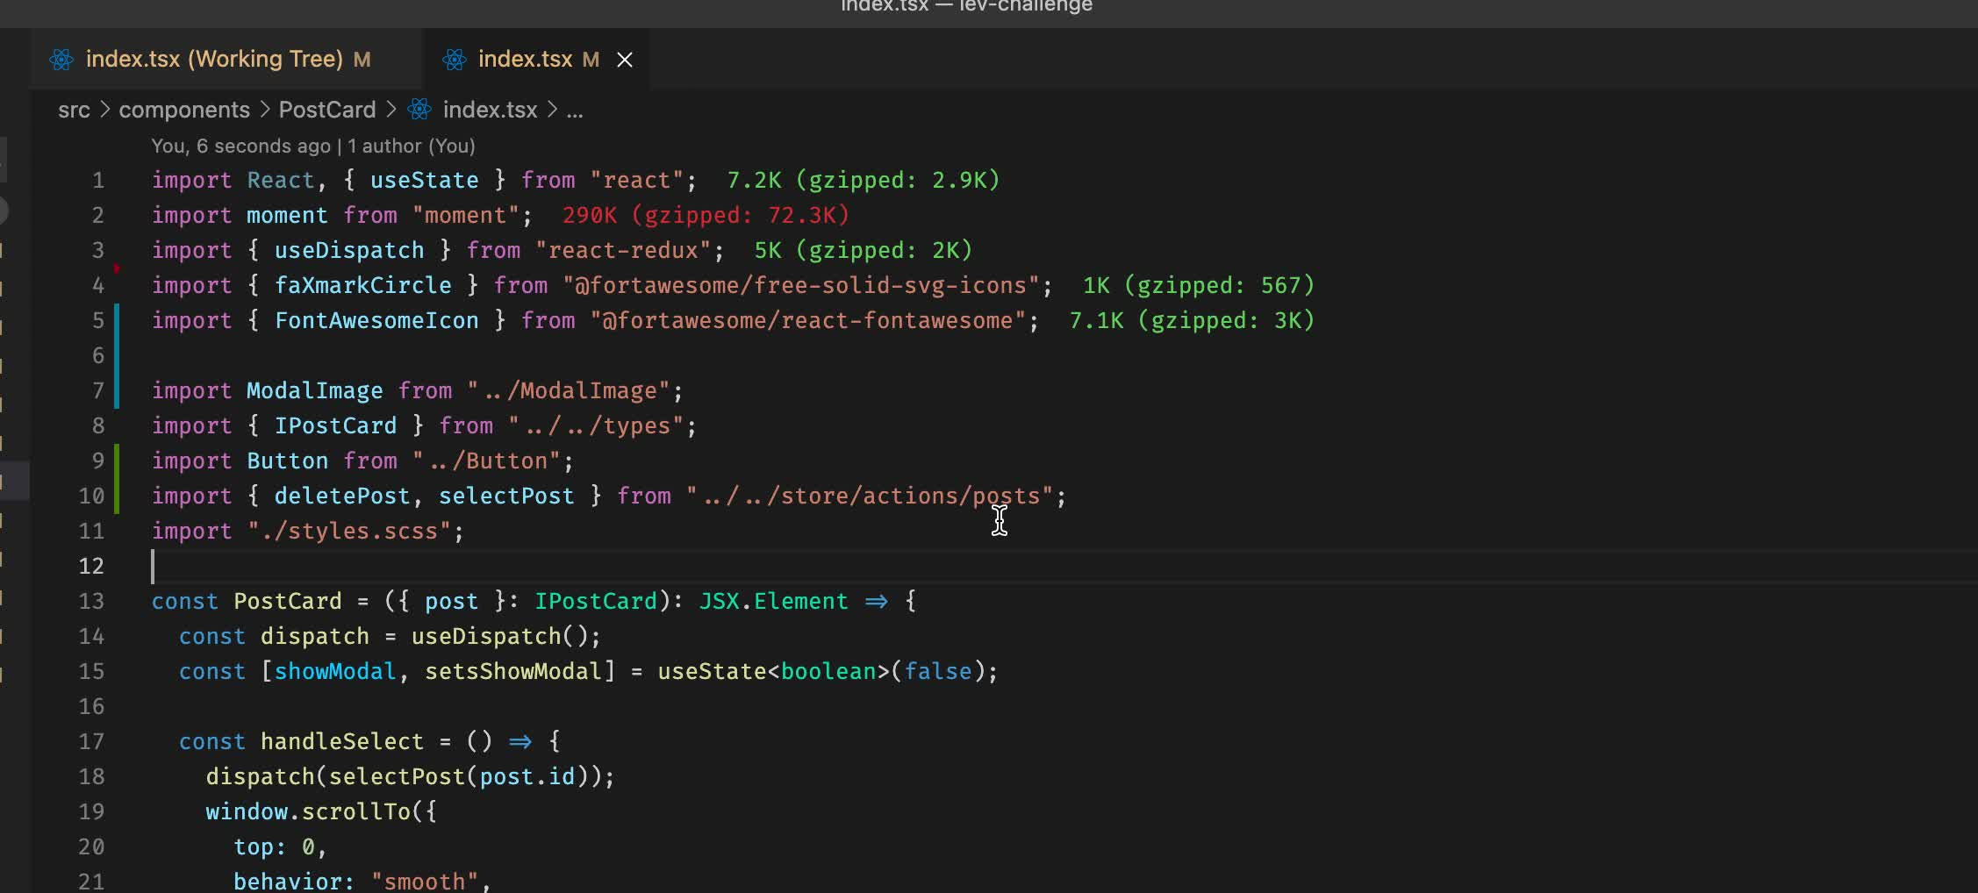Select the second index.tsx editor tab
The width and height of the screenshot is (1978, 893).
click(x=537, y=59)
